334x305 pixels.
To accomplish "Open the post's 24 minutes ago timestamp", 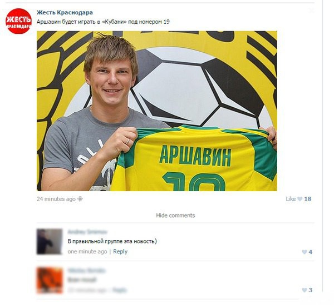I will click(56, 199).
